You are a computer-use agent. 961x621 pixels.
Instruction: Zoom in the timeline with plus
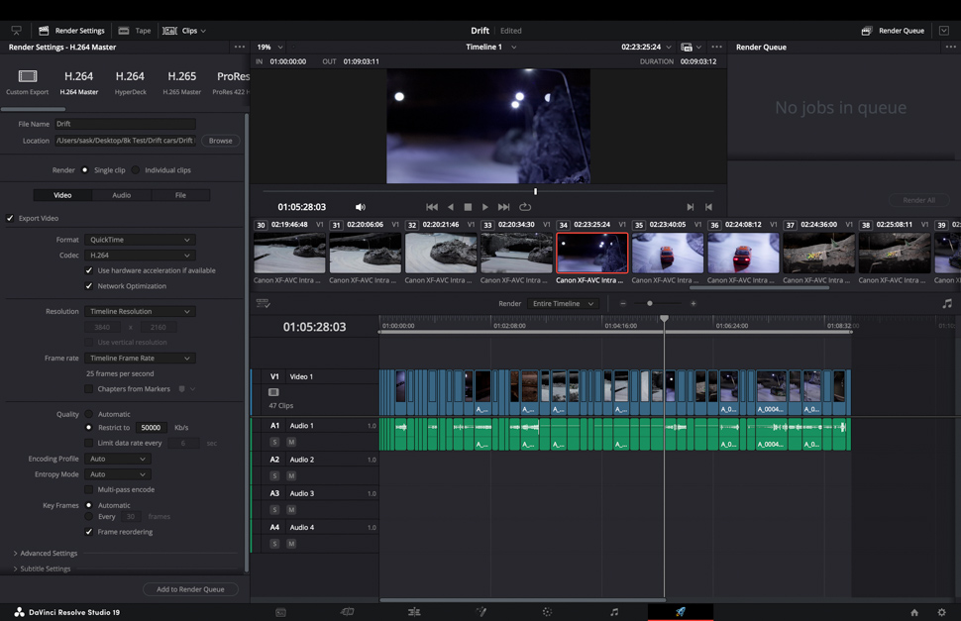point(694,304)
